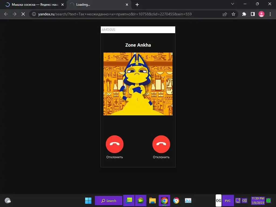Close the Мышка сосиска tab
This screenshot has width=276, height=207.
point(63,5)
